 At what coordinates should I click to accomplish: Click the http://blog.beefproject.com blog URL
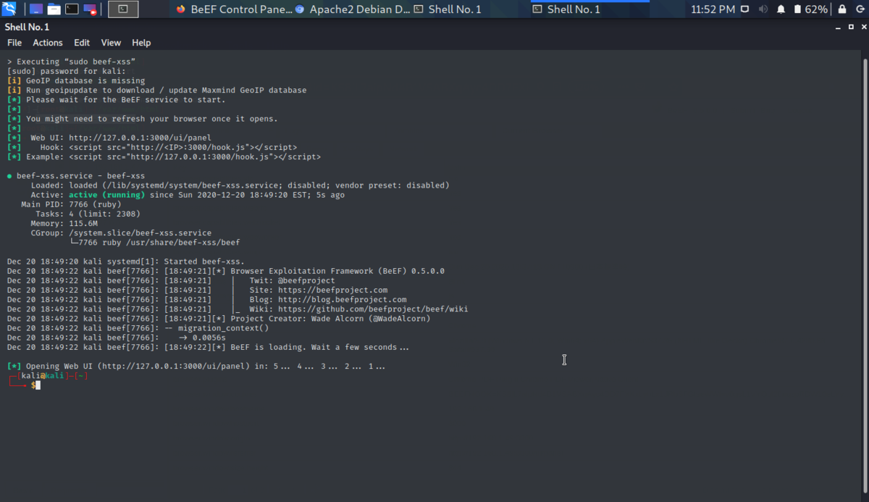[x=343, y=299]
